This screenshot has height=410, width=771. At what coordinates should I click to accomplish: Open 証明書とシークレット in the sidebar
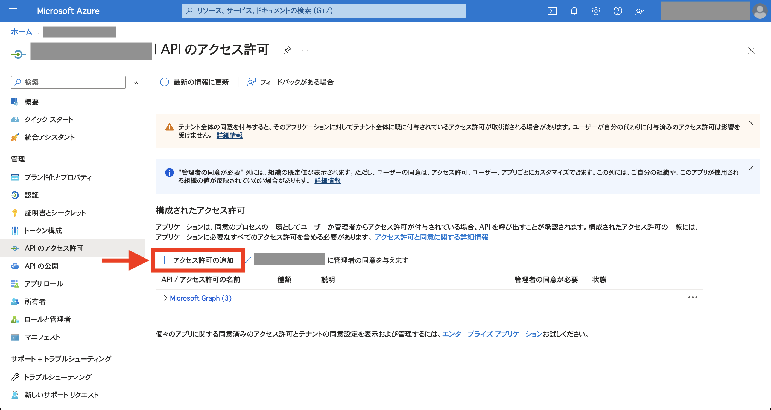[55, 213]
